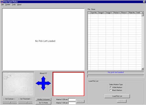Screen dimensions: 146x105
Task: Click the Ettan Spot Picker title bar icon
Action: pos(2,2)
